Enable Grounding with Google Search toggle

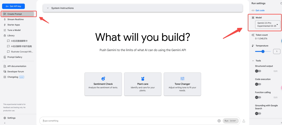click(x=258, y=113)
